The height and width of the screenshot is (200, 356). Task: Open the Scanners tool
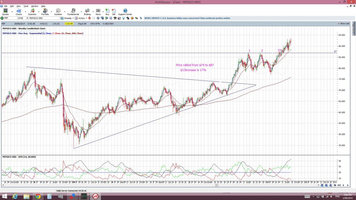32,12
